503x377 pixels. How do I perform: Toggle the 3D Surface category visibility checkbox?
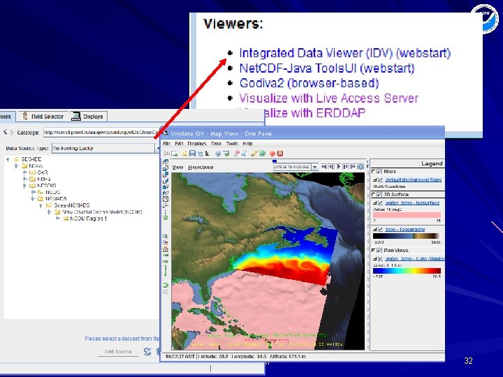point(379,195)
